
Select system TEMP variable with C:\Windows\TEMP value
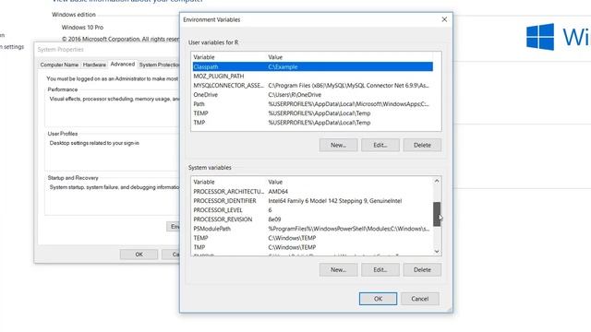pos(312,238)
